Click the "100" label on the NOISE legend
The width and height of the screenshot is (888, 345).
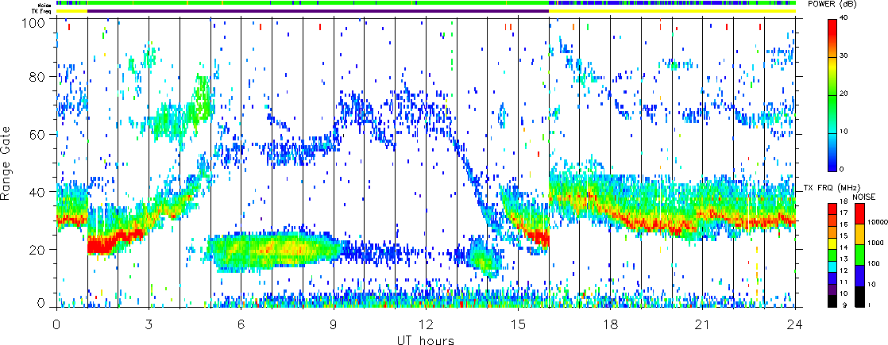[x=874, y=263]
